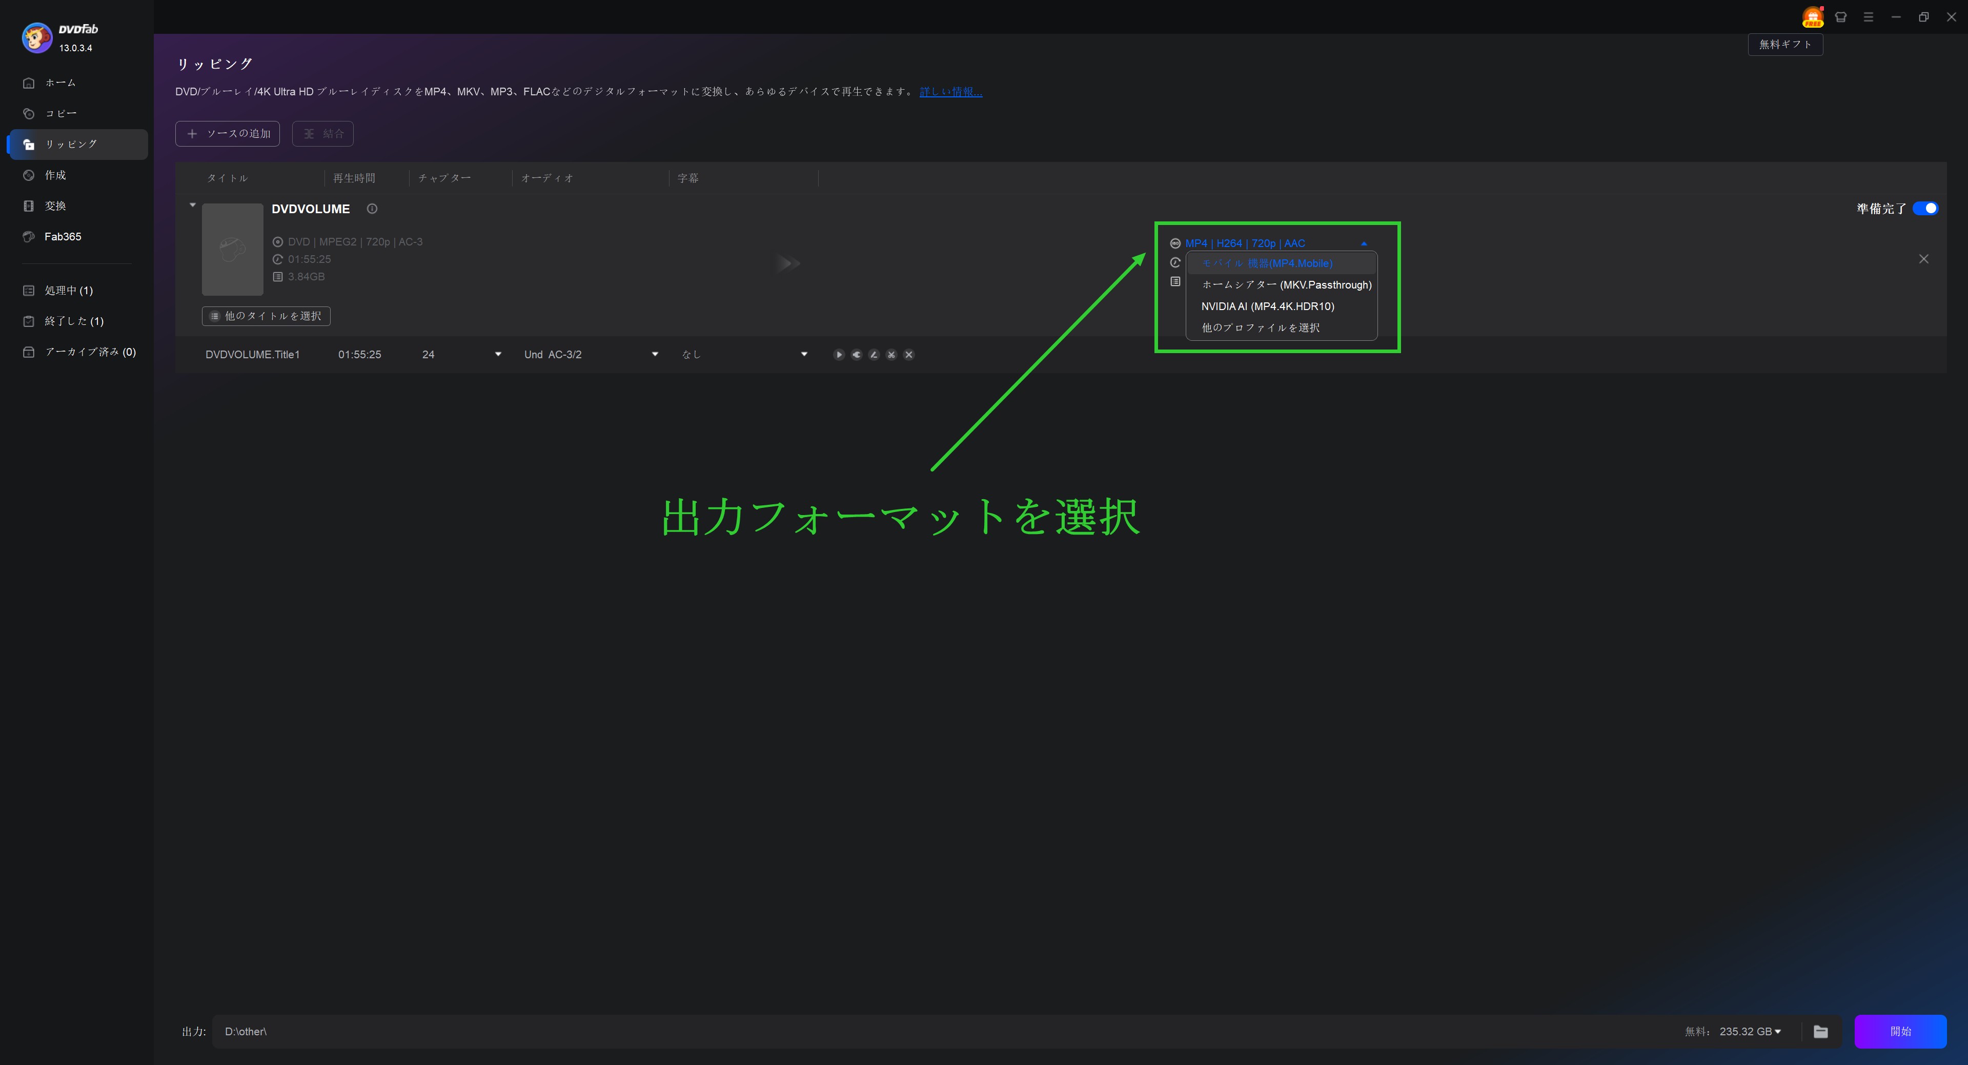Select NVIDIA AI (MP4.4K.HDR10) profile

coord(1282,306)
